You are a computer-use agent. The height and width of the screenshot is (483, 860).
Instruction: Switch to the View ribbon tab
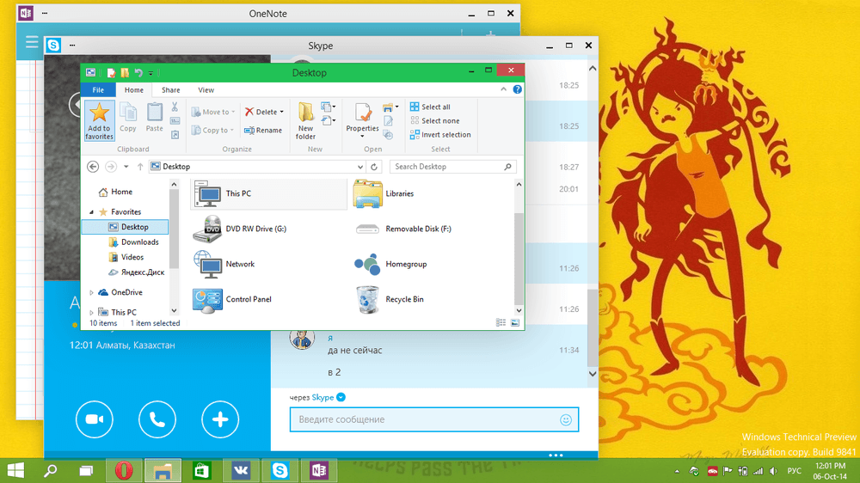pyautogui.click(x=206, y=90)
